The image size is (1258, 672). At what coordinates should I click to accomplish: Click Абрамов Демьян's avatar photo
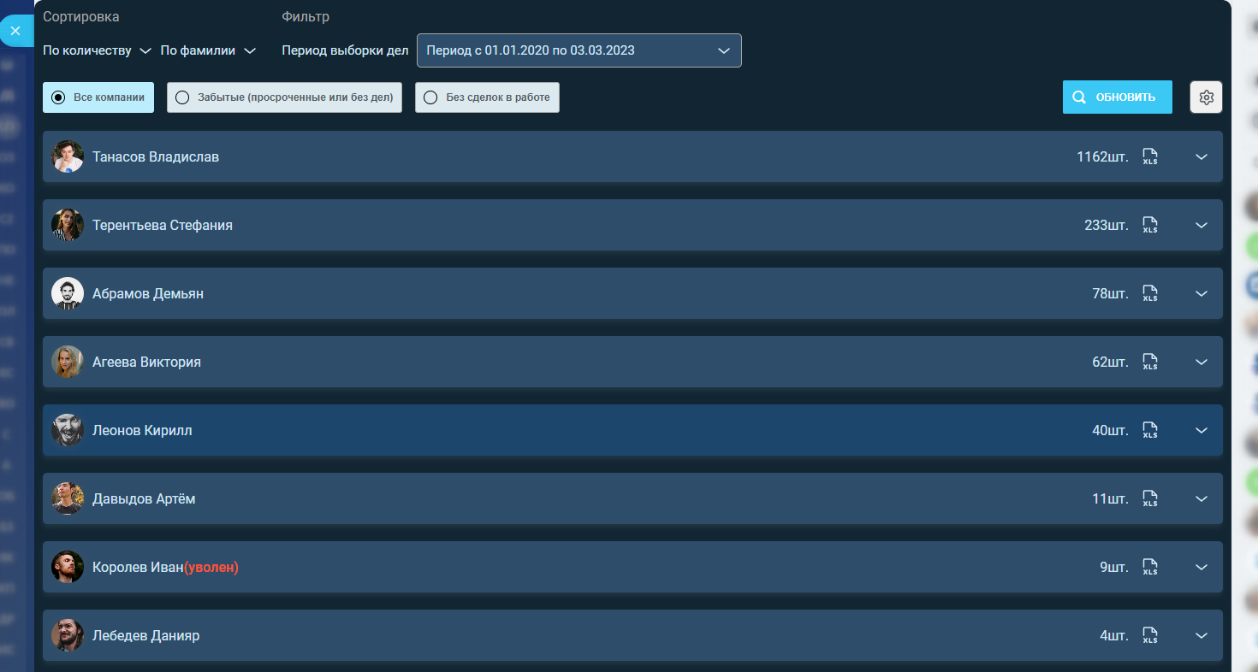click(68, 293)
